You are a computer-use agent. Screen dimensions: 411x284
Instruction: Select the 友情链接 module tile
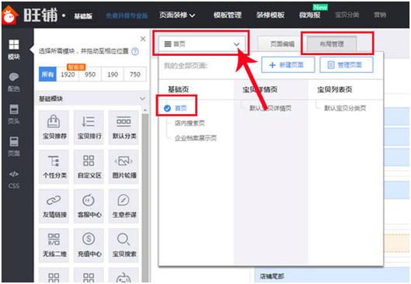[54, 206]
